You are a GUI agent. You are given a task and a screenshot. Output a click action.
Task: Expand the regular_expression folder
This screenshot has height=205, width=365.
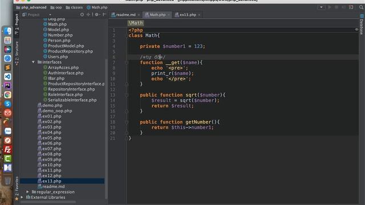tap(27, 192)
